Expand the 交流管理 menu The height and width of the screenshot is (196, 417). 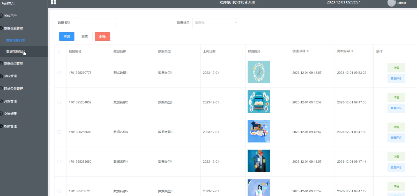[24, 113]
